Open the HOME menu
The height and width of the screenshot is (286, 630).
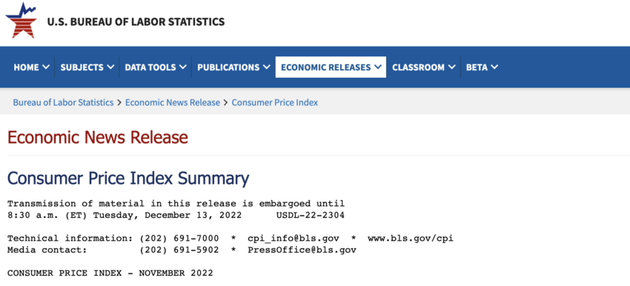[x=31, y=67]
